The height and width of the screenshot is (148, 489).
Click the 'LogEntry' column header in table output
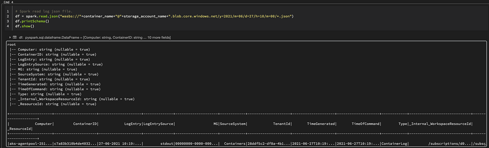tap(133, 124)
